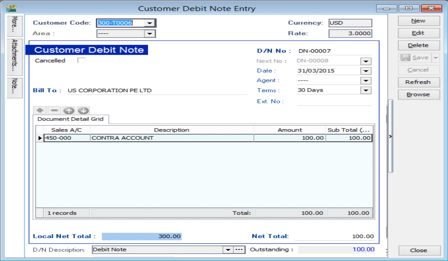Screen dimensions: 448x261
Task: Click the move row down arrow icon
Action: [x=83, y=111]
